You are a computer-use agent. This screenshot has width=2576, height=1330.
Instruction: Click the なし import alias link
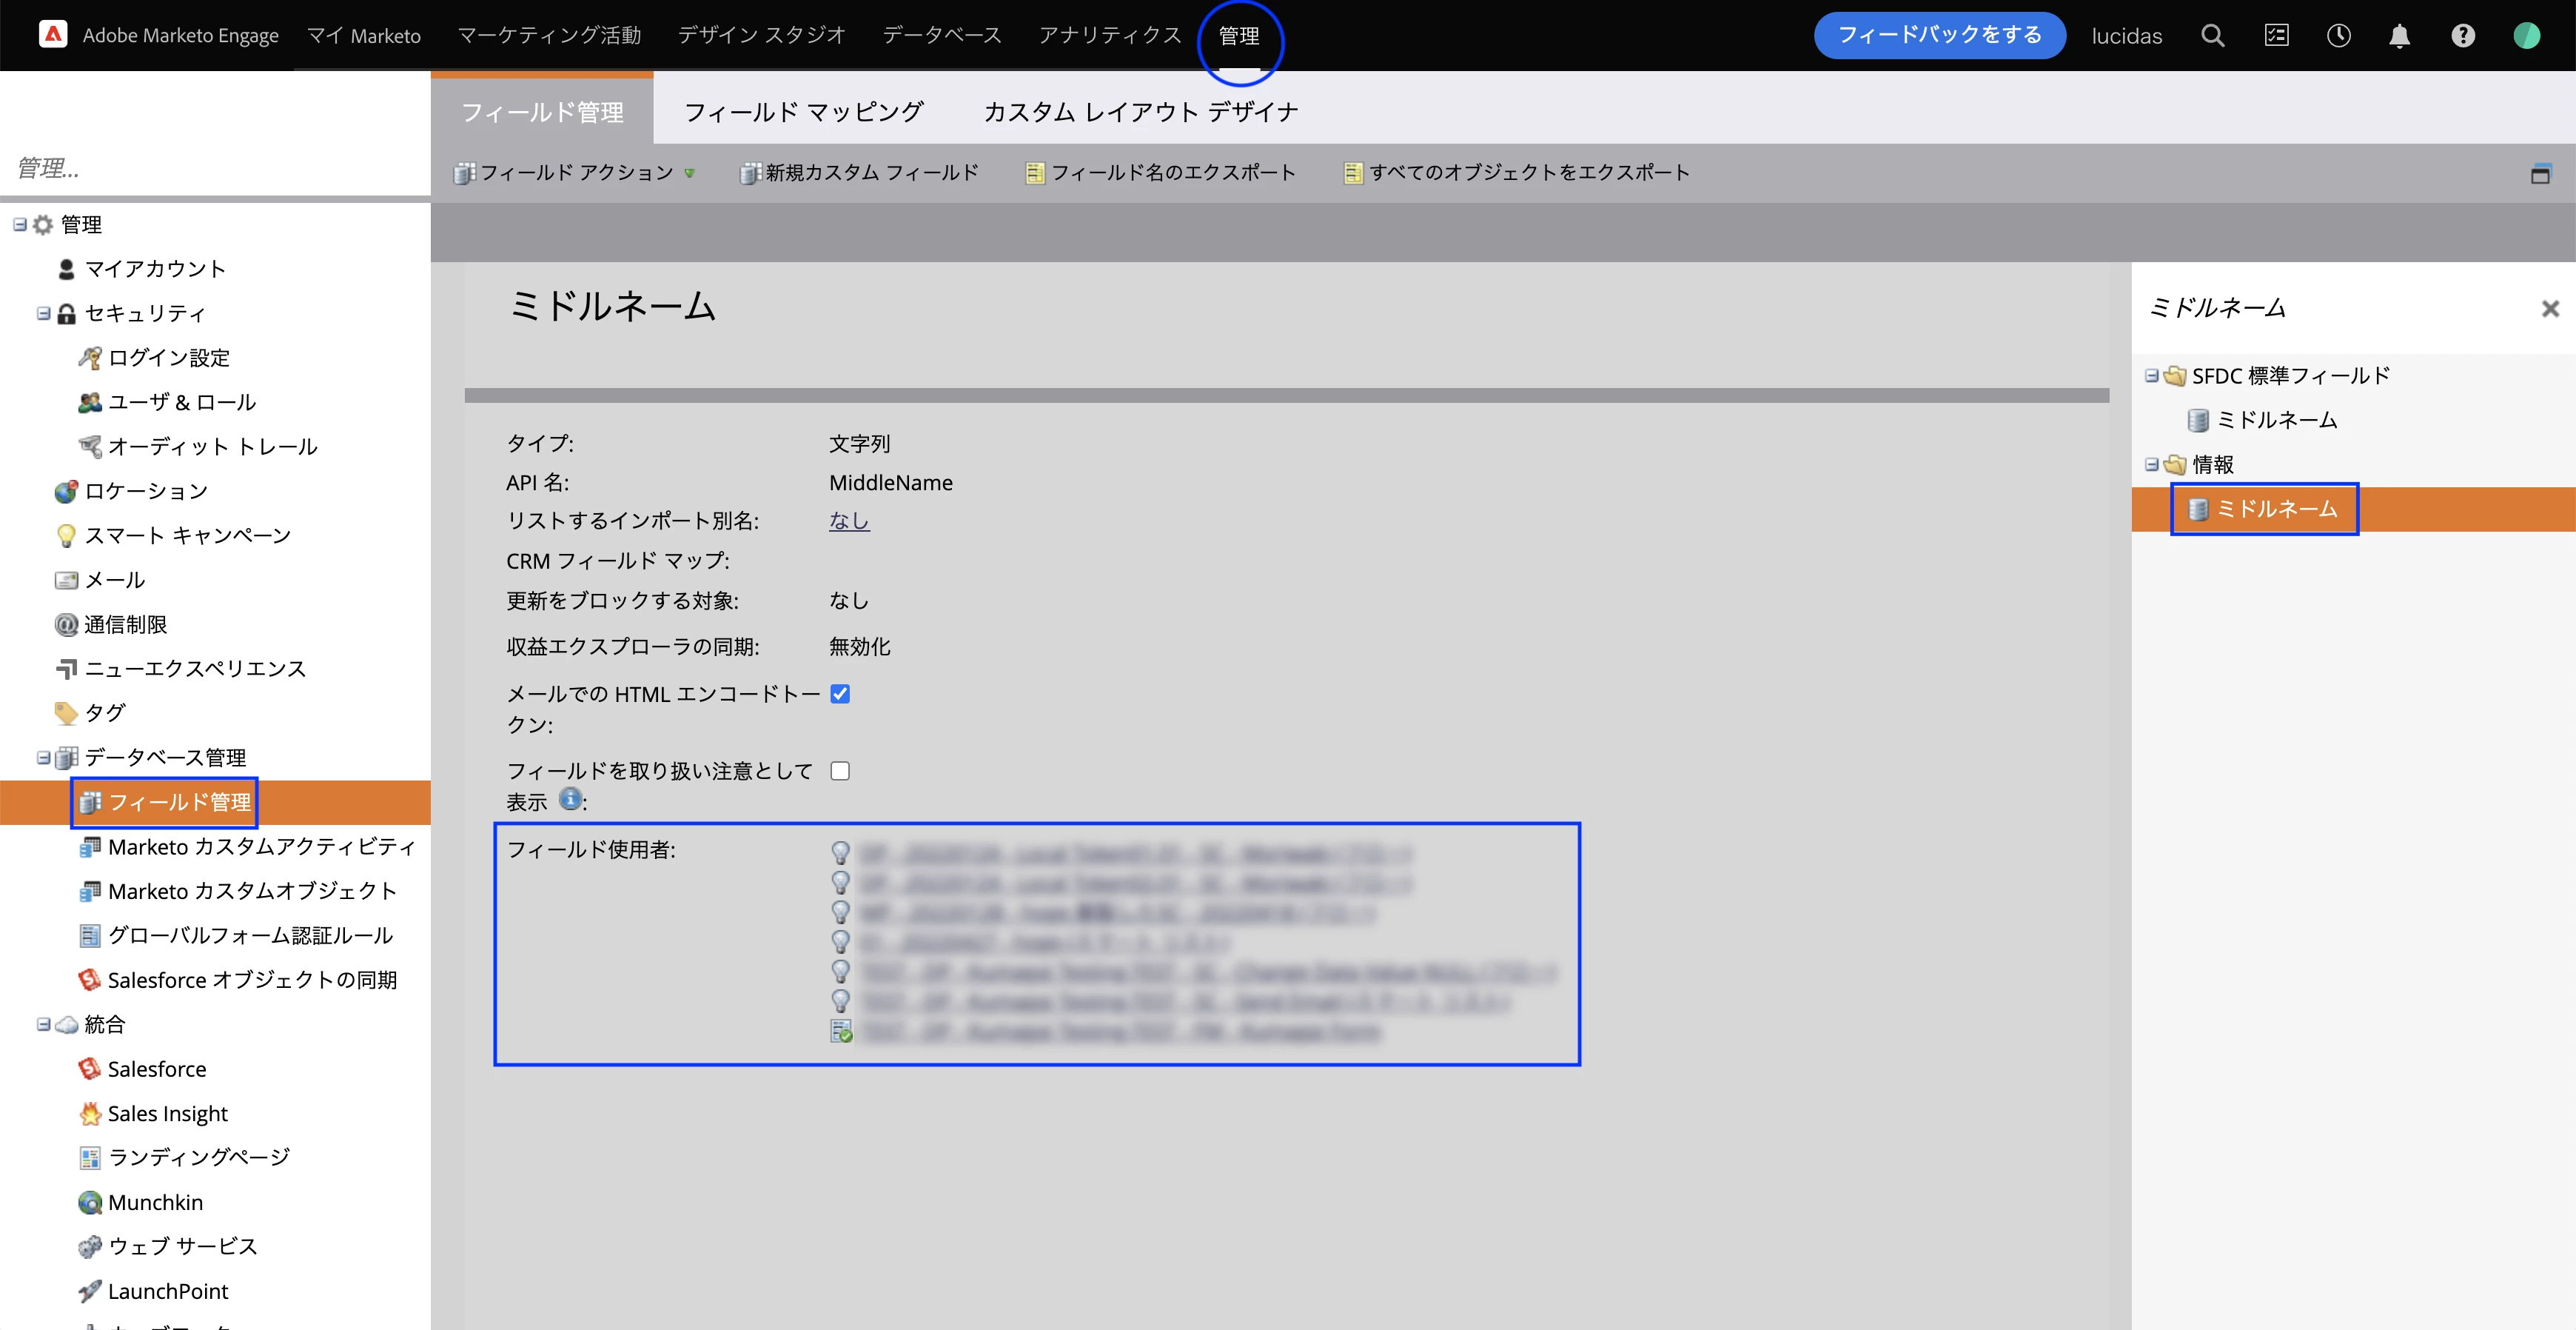pyautogui.click(x=848, y=521)
